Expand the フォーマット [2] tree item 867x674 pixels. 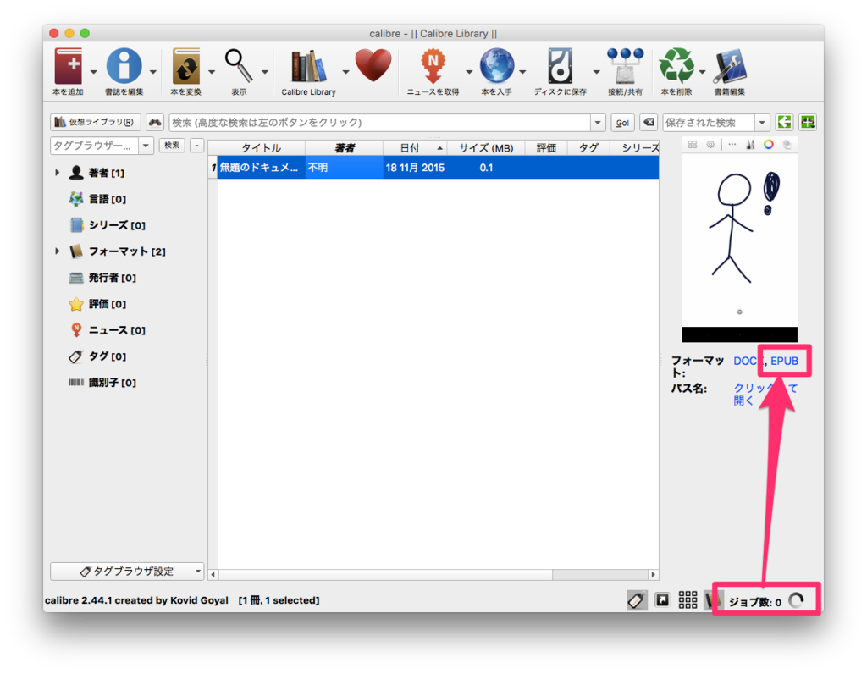(x=57, y=251)
